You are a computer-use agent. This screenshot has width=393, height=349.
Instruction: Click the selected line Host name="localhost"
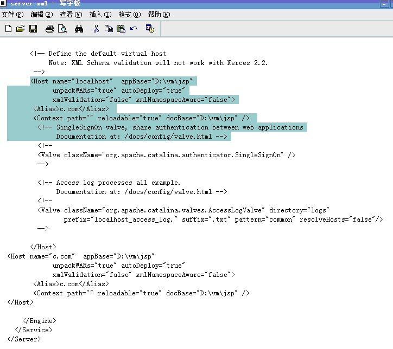coord(111,81)
